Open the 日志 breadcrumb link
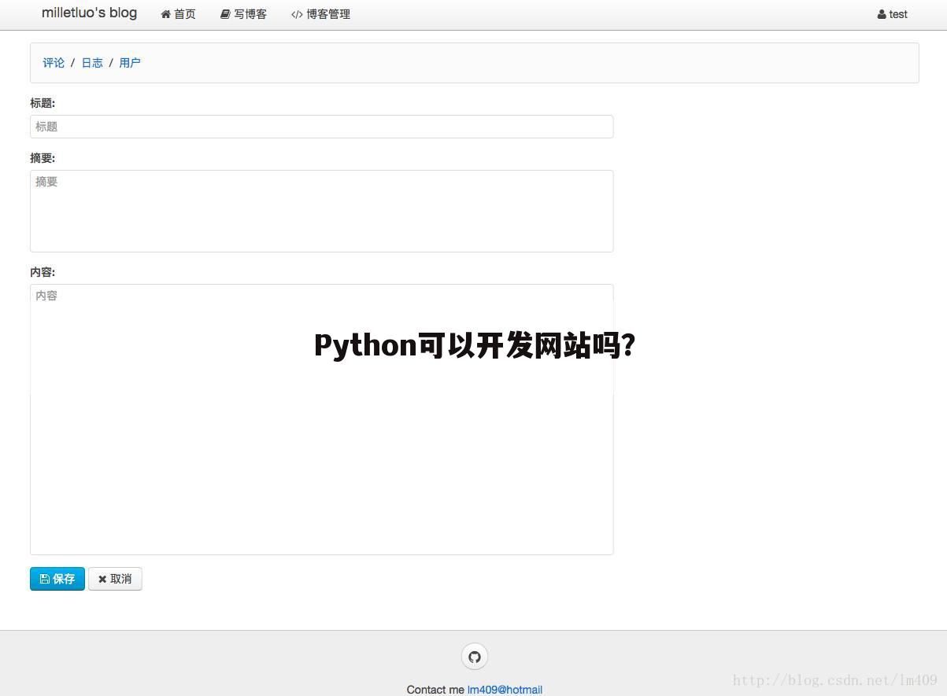 click(x=92, y=62)
